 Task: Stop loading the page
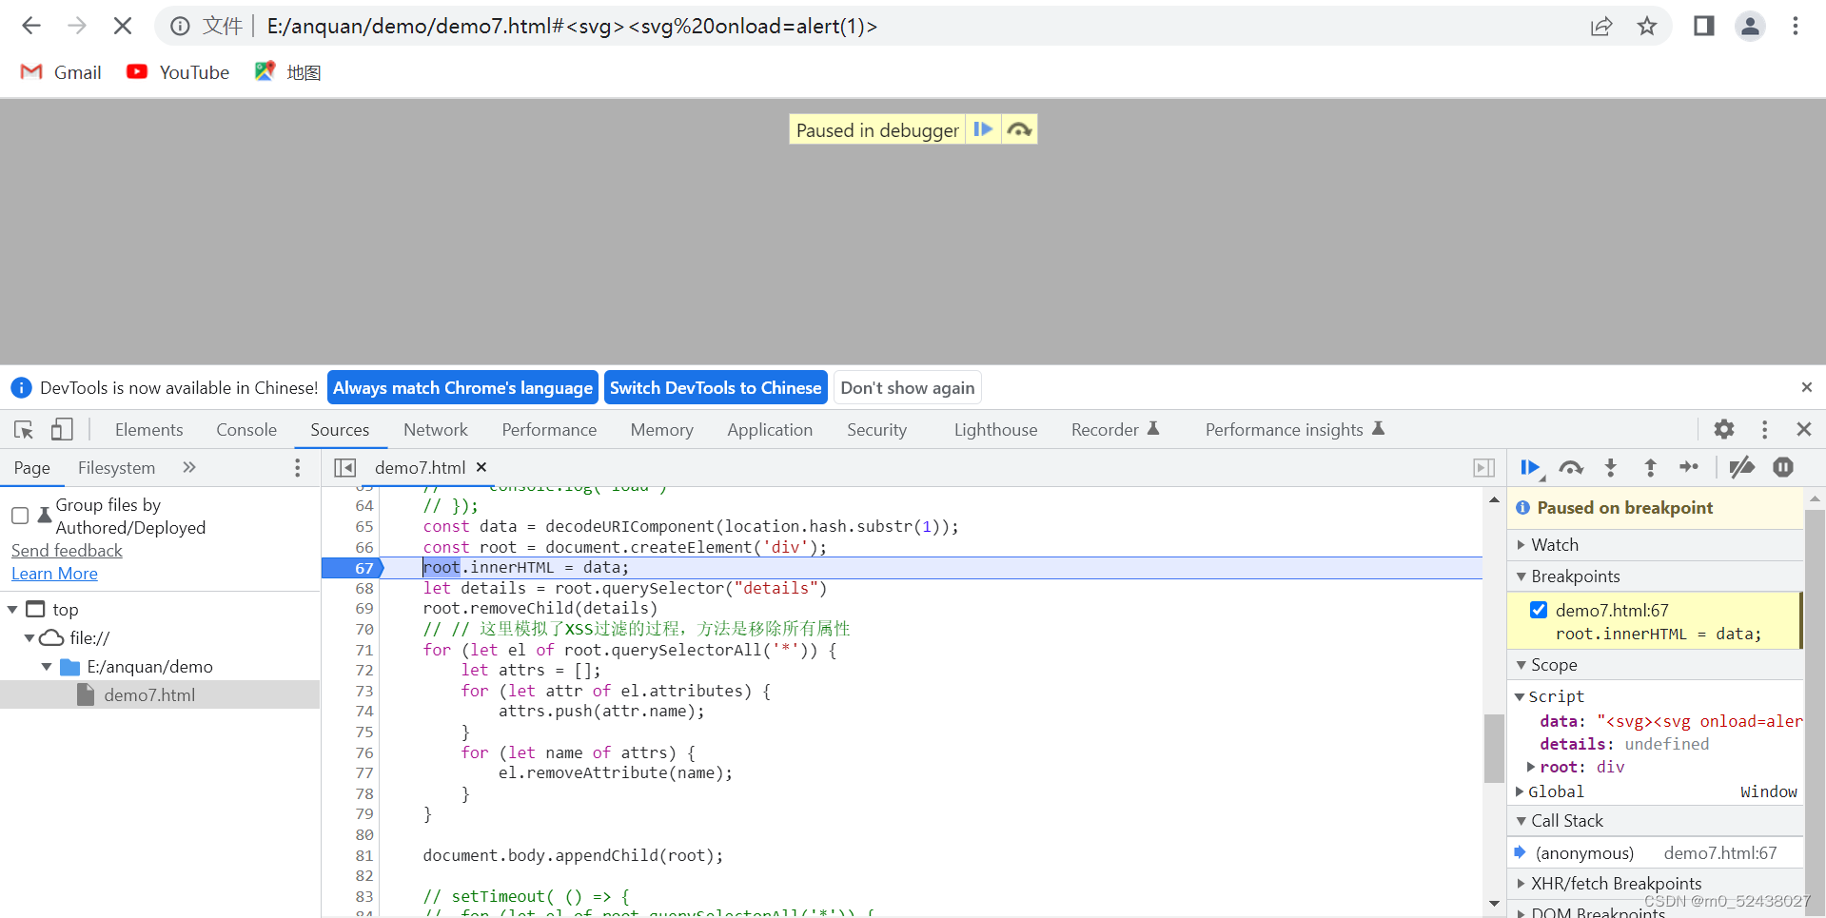tap(123, 26)
